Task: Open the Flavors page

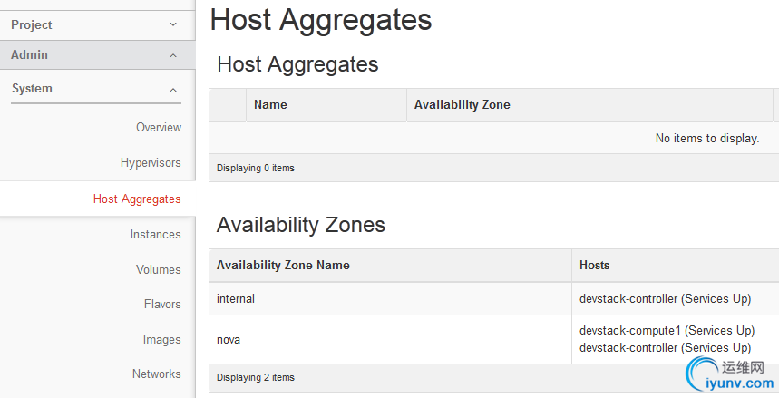Action: point(162,305)
